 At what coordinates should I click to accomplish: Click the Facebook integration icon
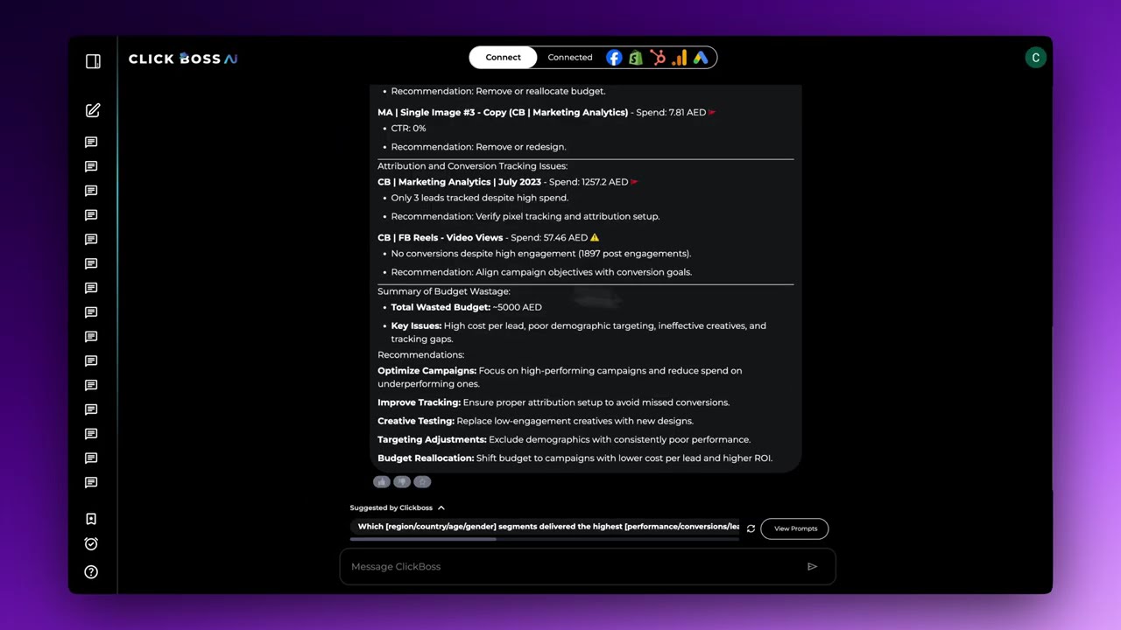(614, 58)
